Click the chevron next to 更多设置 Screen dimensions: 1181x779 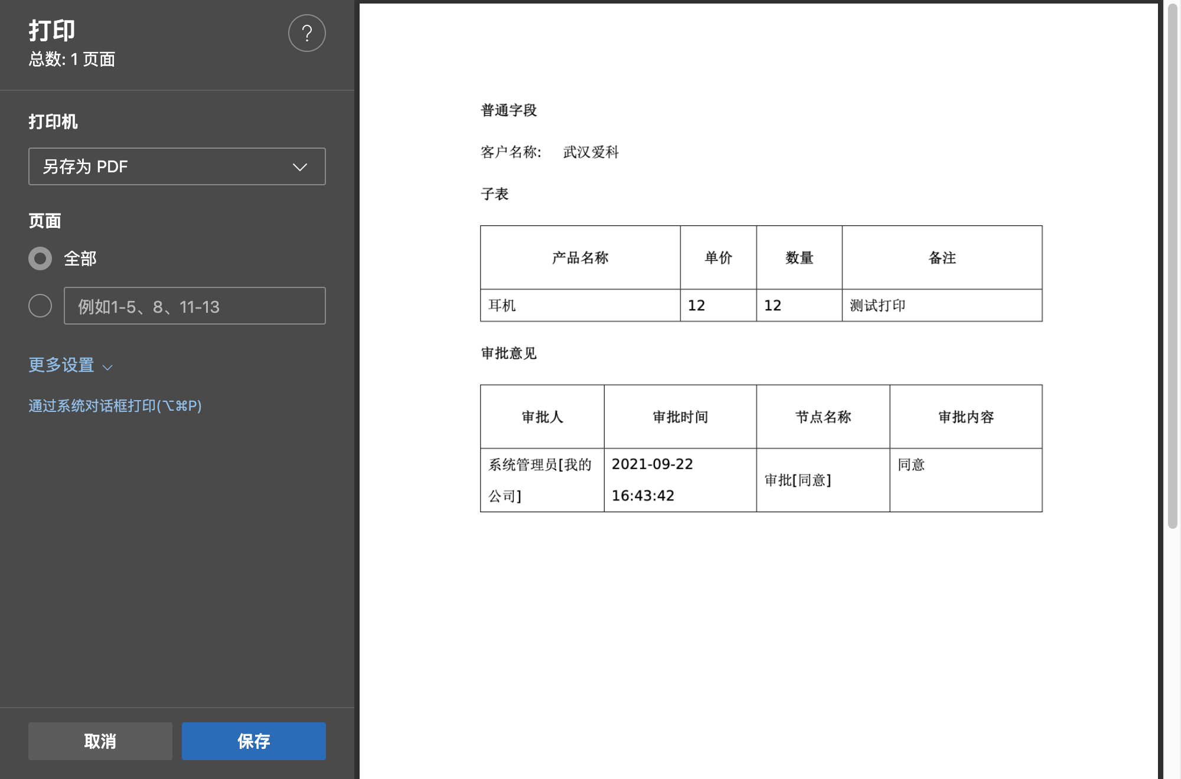coord(107,367)
